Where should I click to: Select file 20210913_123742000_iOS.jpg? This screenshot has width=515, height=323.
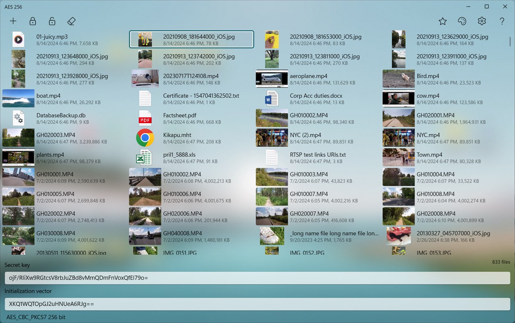(x=191, y=59)
